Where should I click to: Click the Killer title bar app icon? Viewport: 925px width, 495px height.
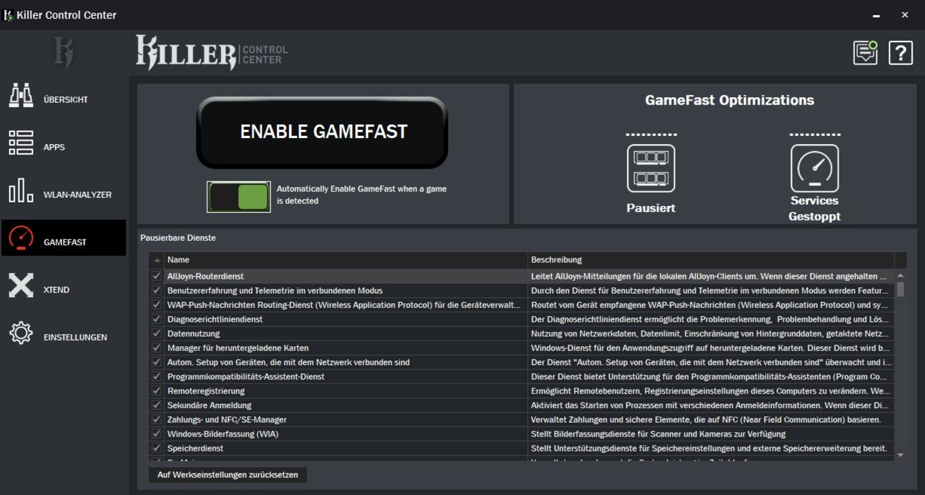(x=8, y=15)
